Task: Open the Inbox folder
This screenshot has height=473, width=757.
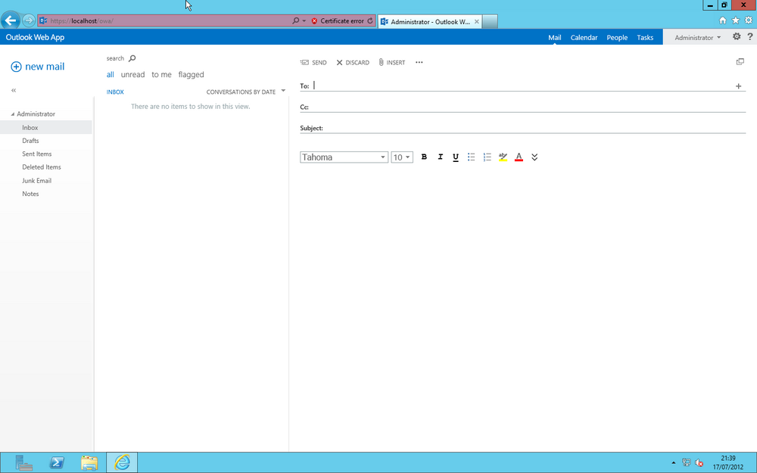Action: [x=46, y=127]
